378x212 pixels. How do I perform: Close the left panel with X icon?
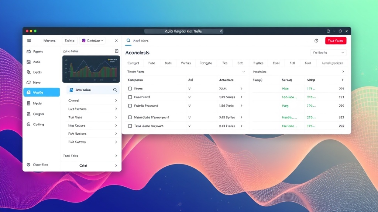pos(116,40)
